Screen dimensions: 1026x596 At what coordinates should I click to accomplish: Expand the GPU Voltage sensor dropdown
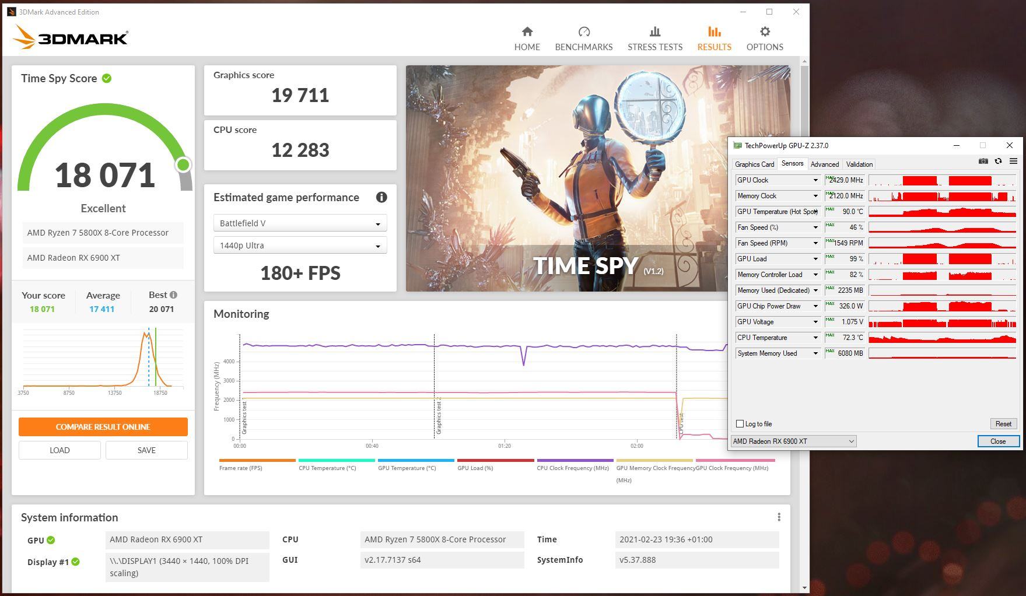pos(815,322)
